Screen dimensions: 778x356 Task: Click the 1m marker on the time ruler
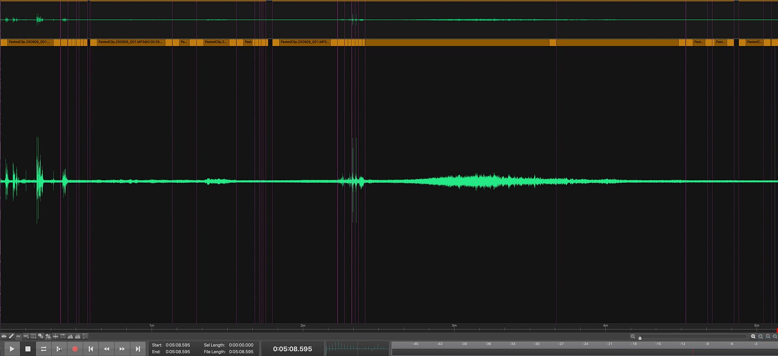[152, 325]
